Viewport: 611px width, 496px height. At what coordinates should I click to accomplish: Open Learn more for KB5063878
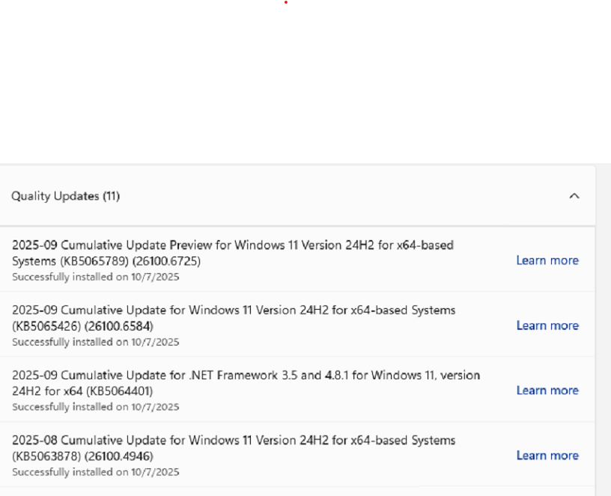click(547, 455)
